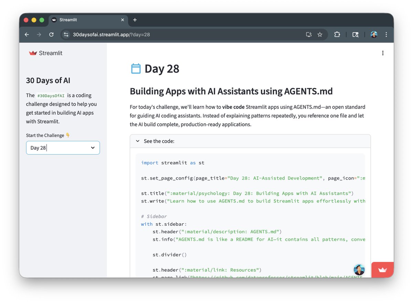Viewport: 413px width, 303px height.
Task: Click the st.set_page_config code line
Action: (253, 178)
